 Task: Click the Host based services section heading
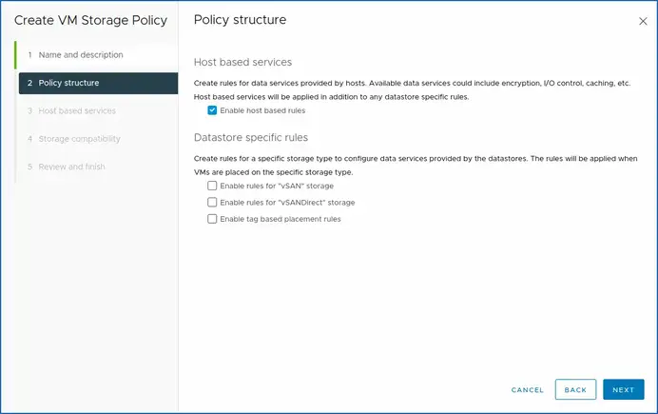click(242, 62)
